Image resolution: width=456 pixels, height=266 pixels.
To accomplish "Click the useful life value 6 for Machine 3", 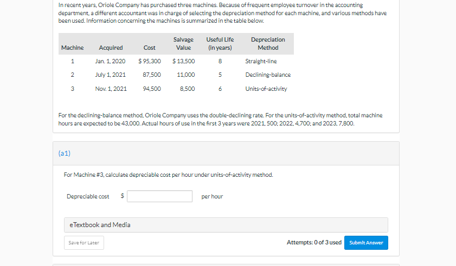I will click(220, 89).
